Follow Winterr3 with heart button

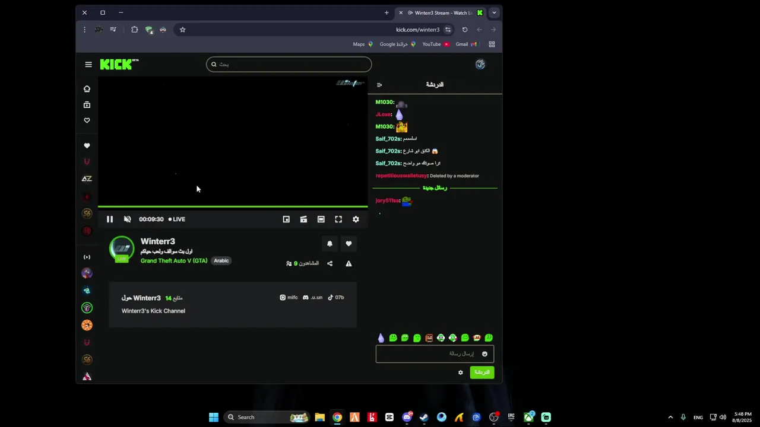tap(349, 244)
